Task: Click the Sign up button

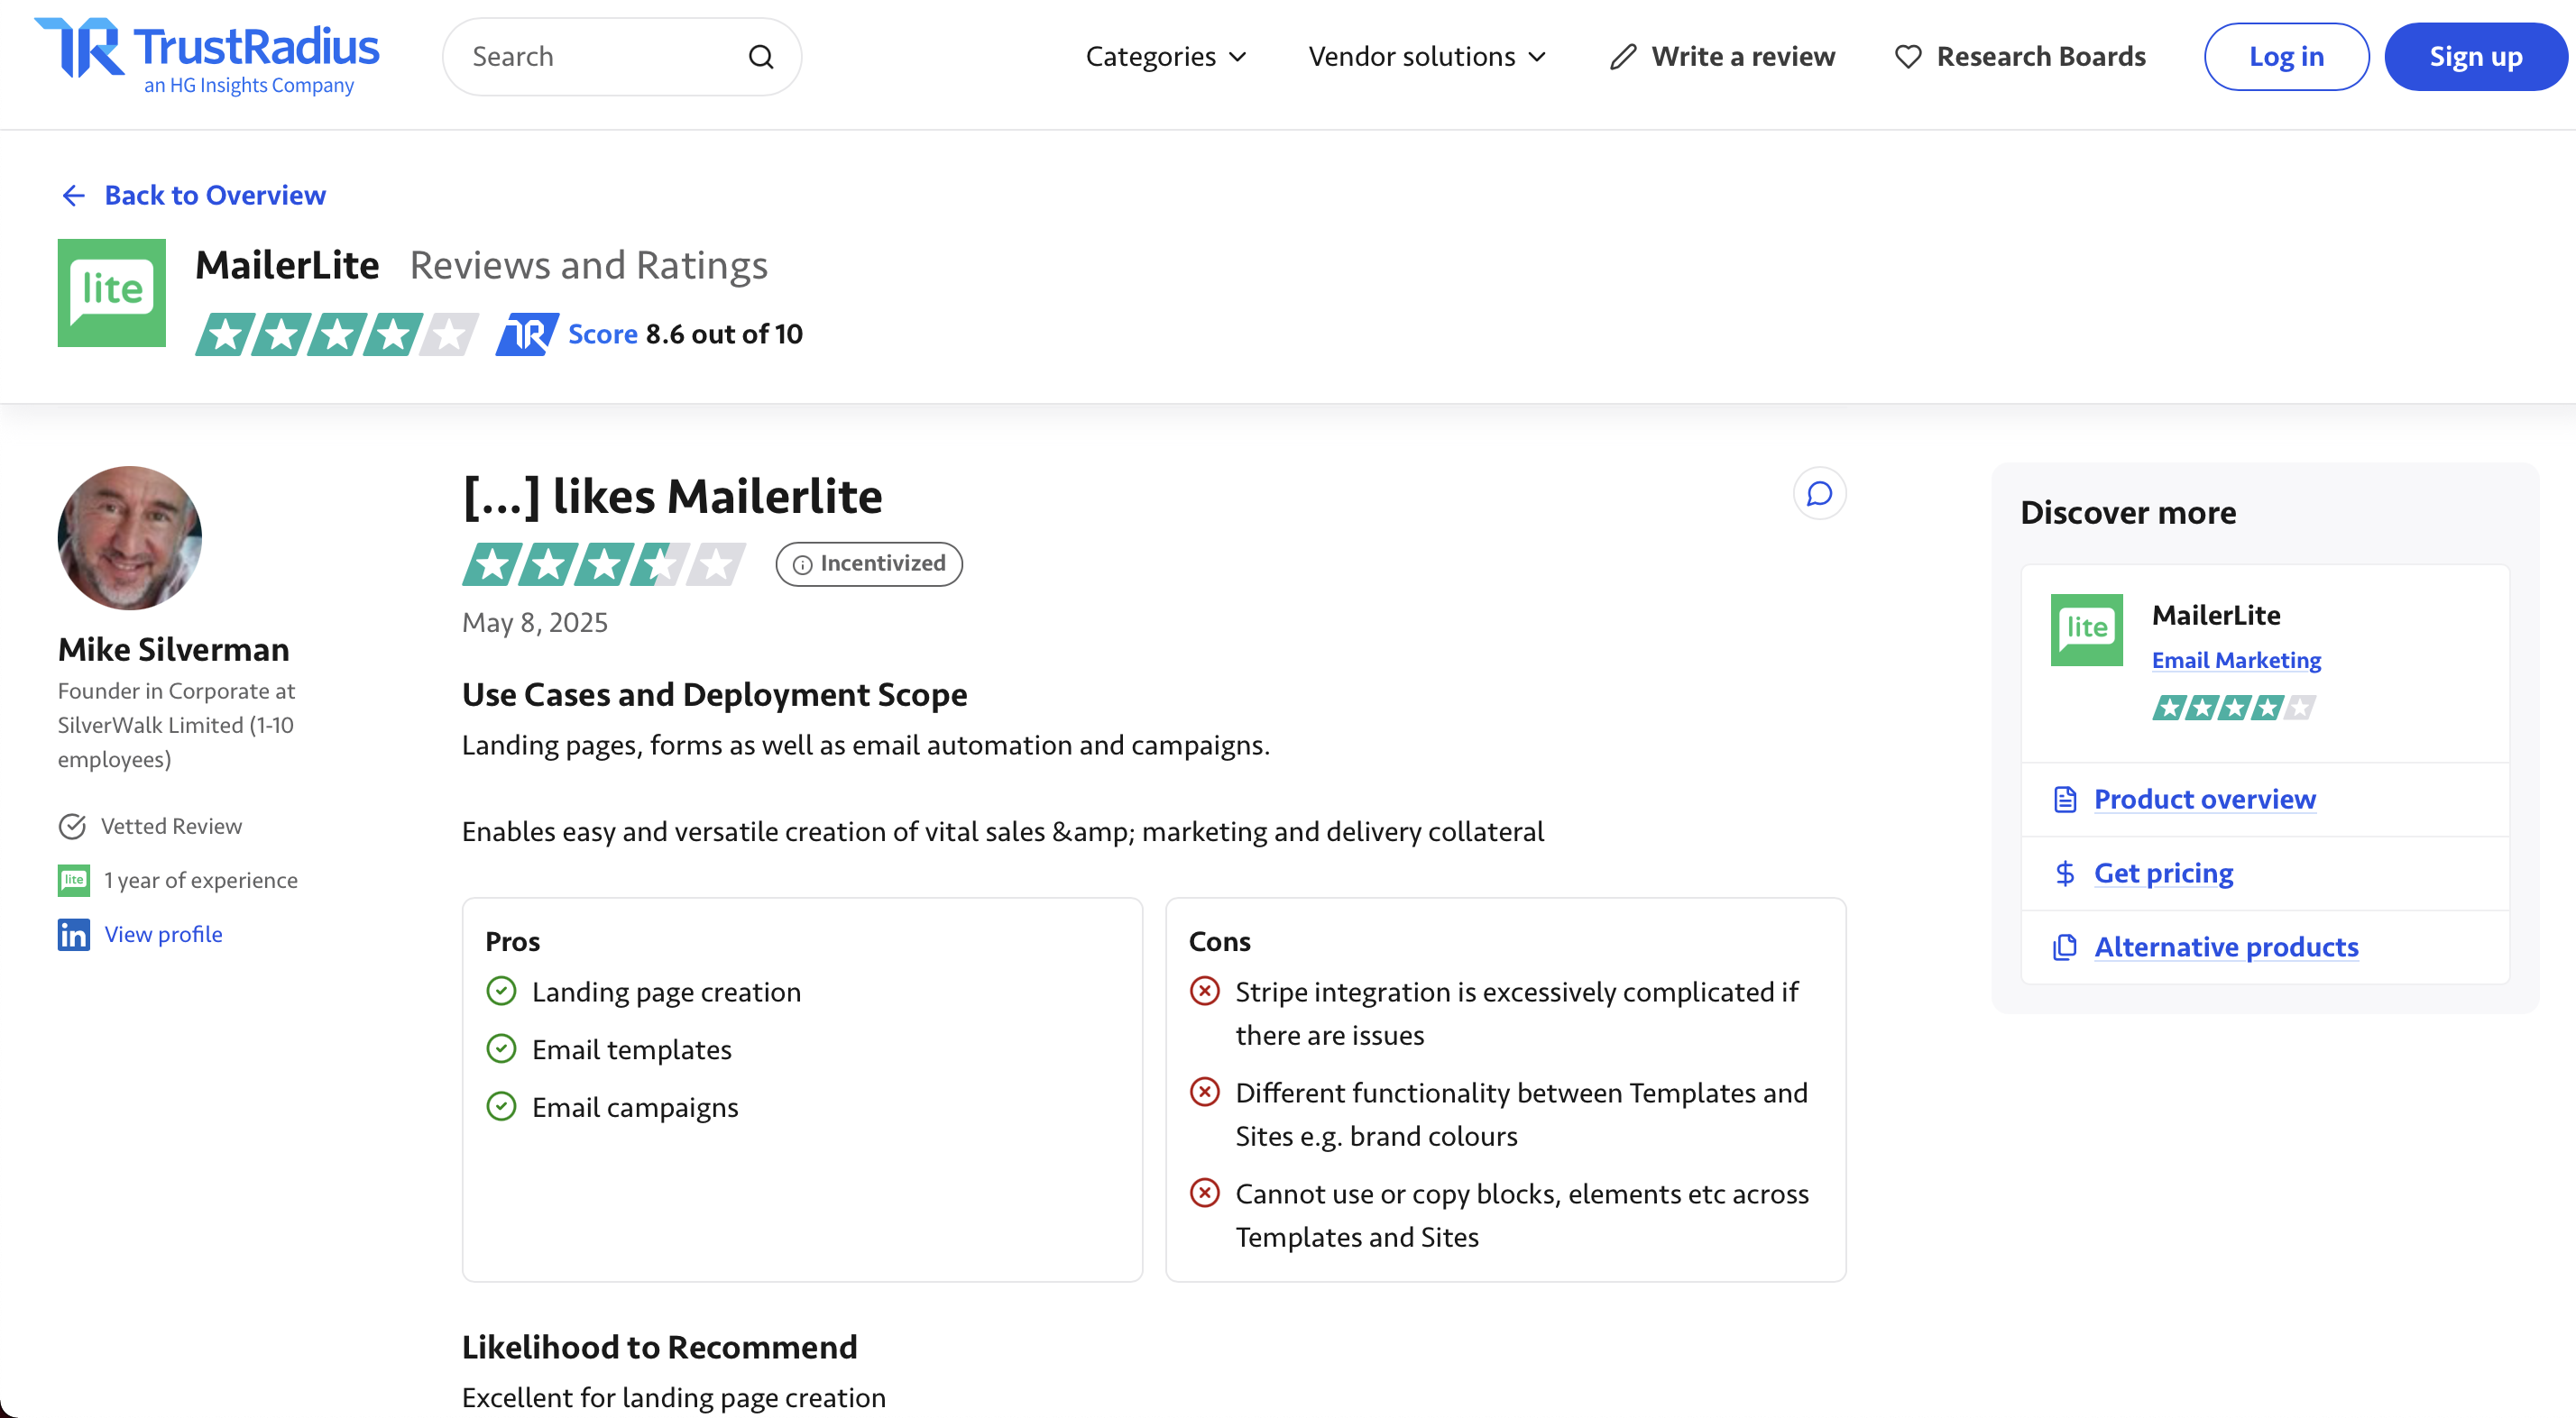Action: 2475,57
